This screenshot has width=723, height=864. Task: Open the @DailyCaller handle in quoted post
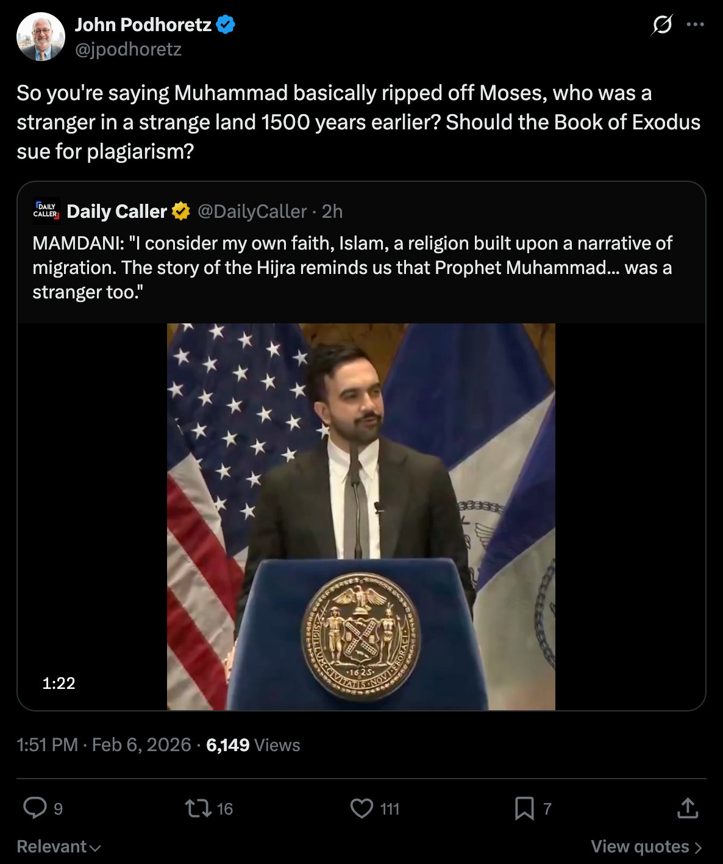coord(252,211)
